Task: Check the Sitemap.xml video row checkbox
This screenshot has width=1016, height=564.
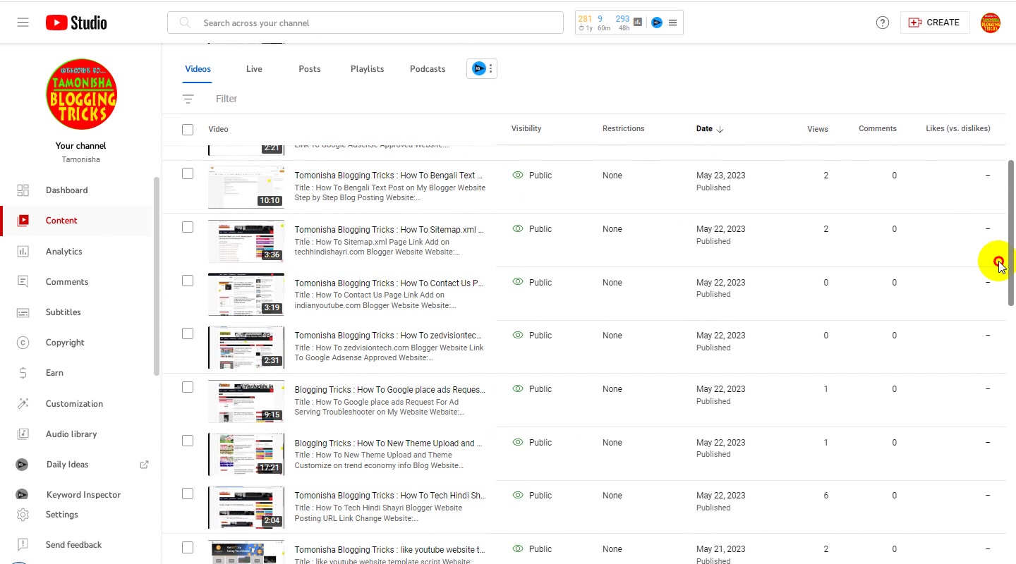Action: pyautogui.click(x=187, y=227)
